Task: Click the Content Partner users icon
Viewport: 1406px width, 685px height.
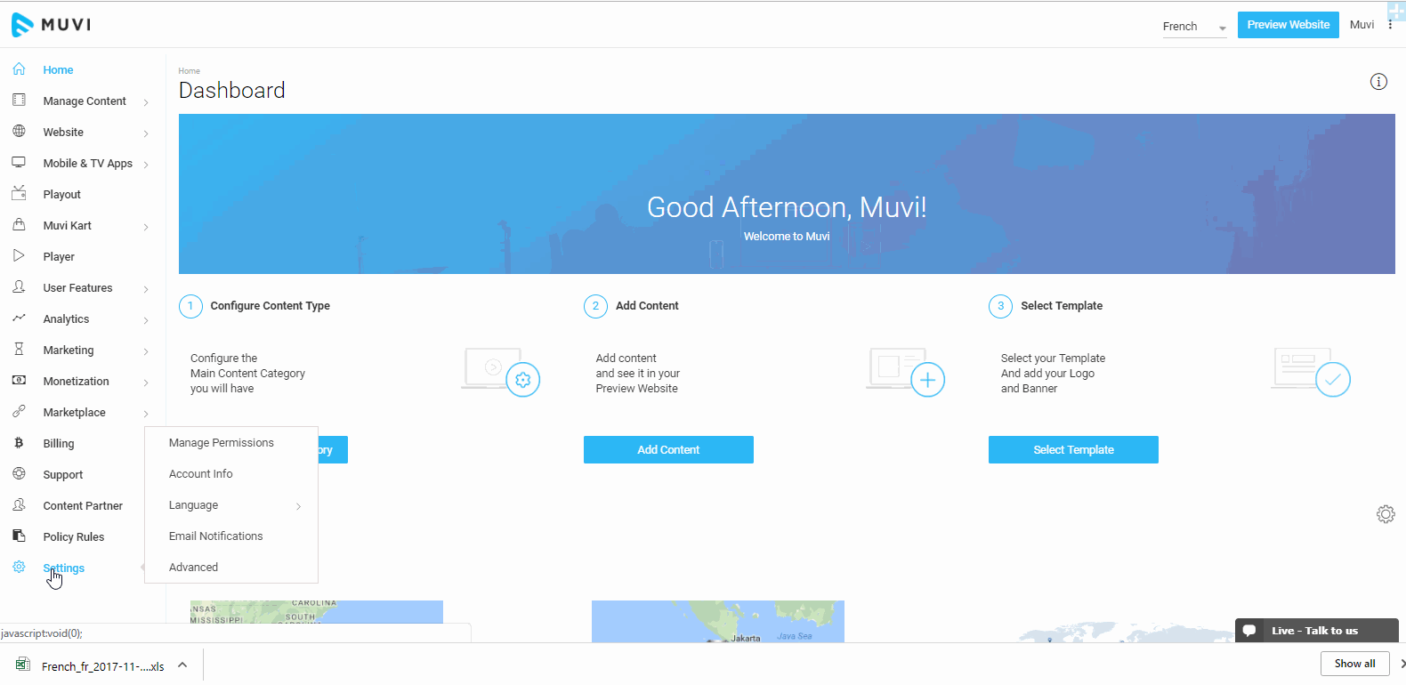Action: tap(19, 504)
